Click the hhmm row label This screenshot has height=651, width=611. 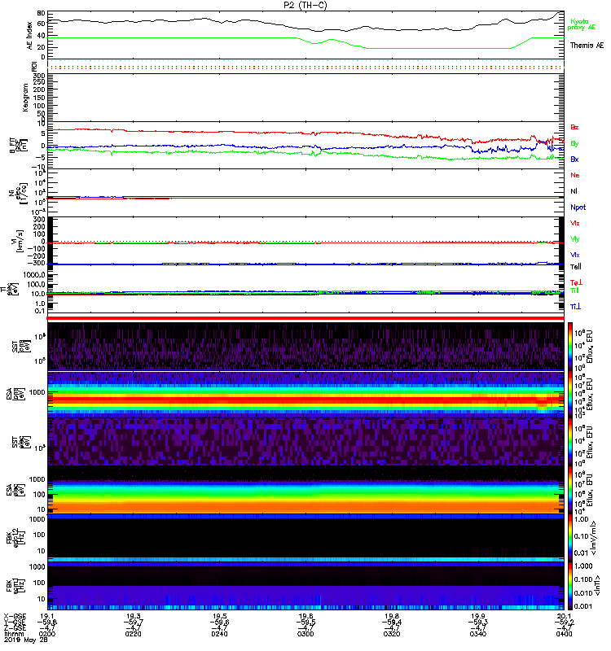[12, 634]
